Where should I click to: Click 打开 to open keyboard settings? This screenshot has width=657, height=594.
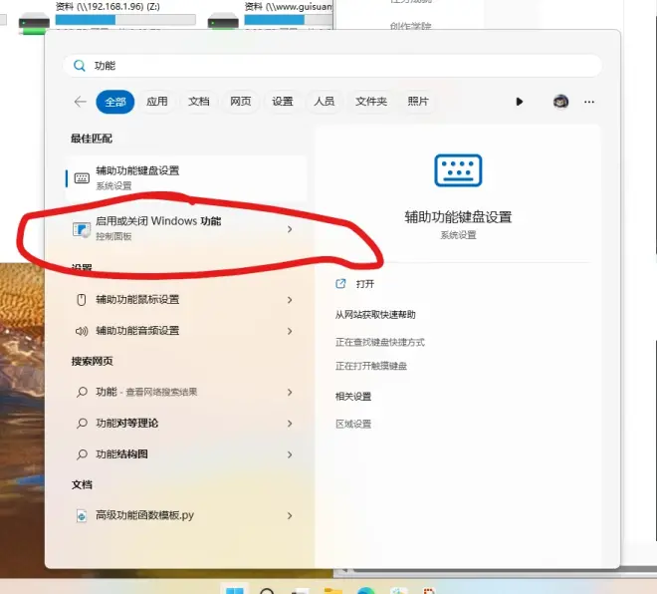point(364,284)
